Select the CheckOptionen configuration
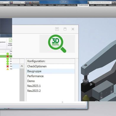Image resolution: width=116 pixels, height=116 pixels. (51, 66)
